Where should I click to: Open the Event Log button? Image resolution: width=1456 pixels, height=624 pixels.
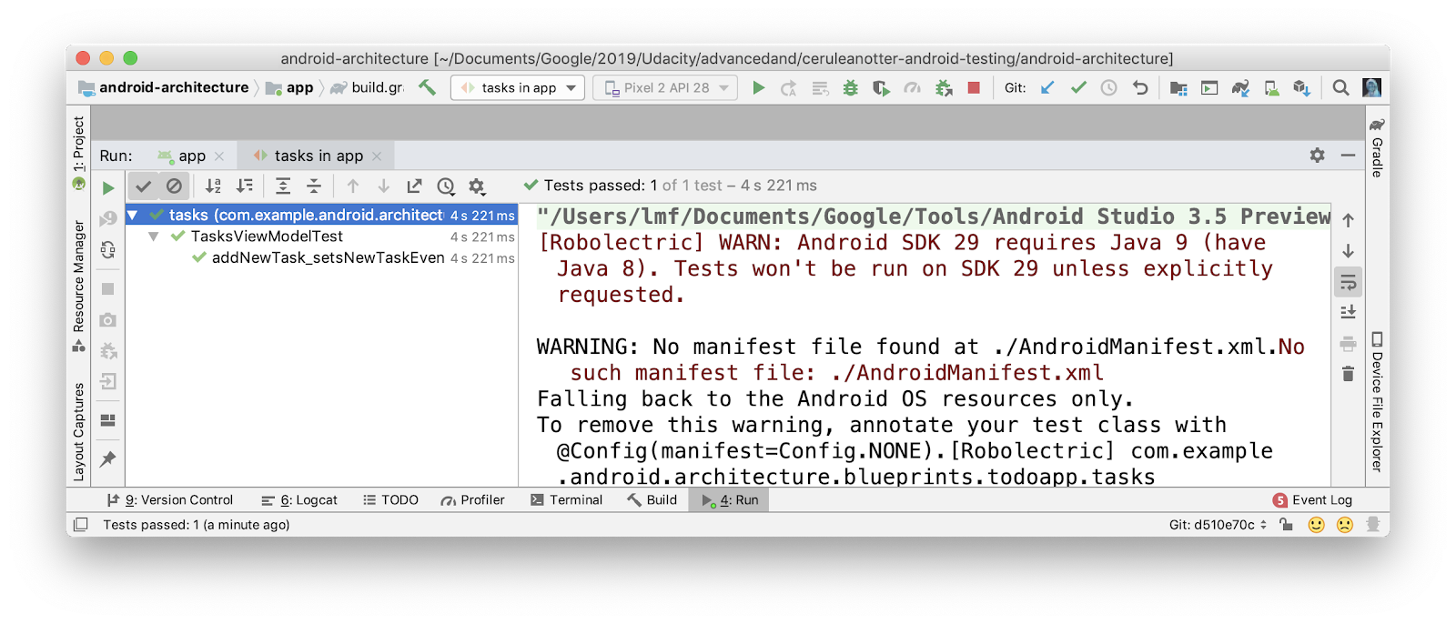1312,500
